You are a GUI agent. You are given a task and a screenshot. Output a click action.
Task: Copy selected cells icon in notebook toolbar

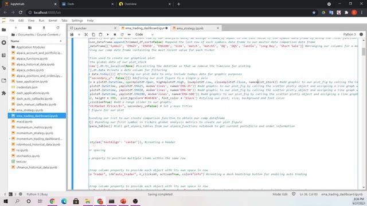pyautogui.click(x=93, y=34)
